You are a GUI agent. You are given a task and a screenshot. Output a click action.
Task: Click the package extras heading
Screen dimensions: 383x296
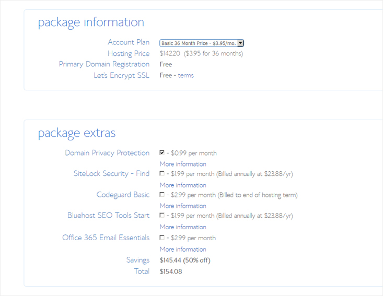pos(77,134)
